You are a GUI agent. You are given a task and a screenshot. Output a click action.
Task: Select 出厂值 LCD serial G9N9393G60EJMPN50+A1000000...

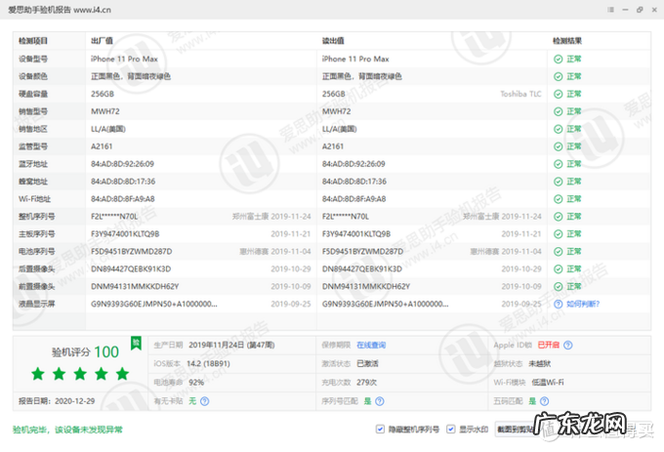click(x=154, y=304)
